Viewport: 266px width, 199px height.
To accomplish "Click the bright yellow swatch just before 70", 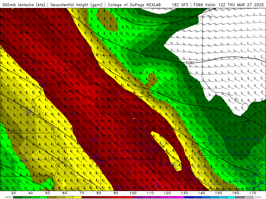I will [x=77, y=197].
